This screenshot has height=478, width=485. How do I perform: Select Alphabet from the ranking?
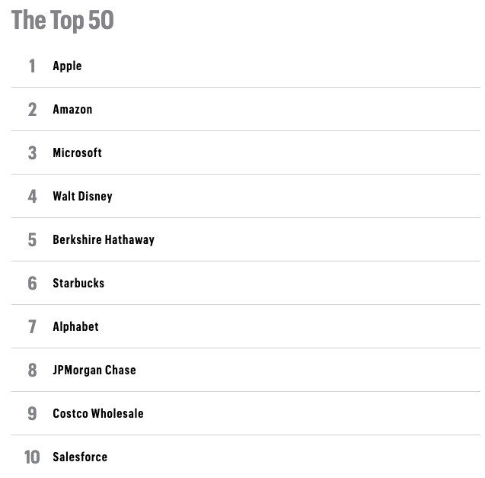[75, 326]
